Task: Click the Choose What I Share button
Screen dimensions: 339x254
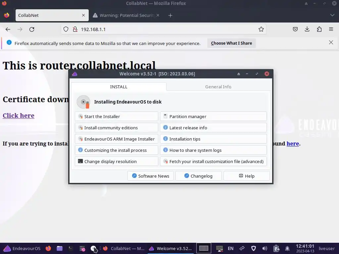Action: (231, 43)
